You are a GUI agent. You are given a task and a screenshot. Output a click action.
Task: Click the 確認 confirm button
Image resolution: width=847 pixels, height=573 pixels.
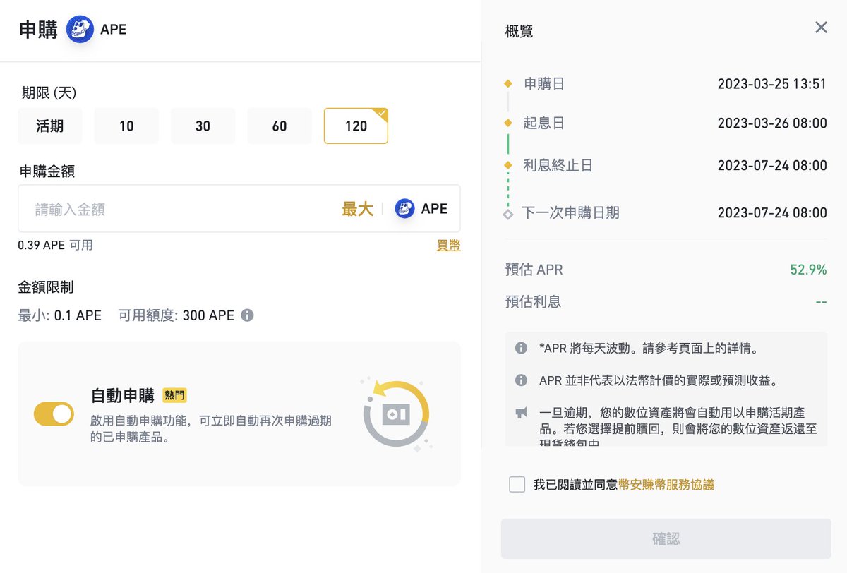(x=666, y=539)
